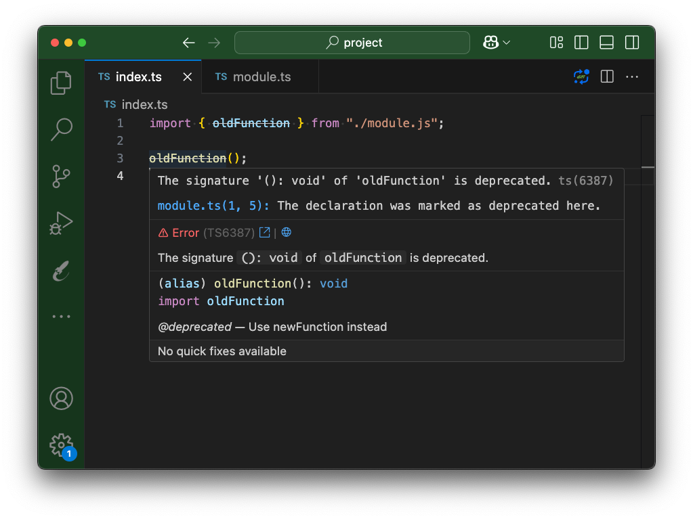The width and height of the screenshot is (693, 519).
Task: Open Source Control view
Action: 61,176
